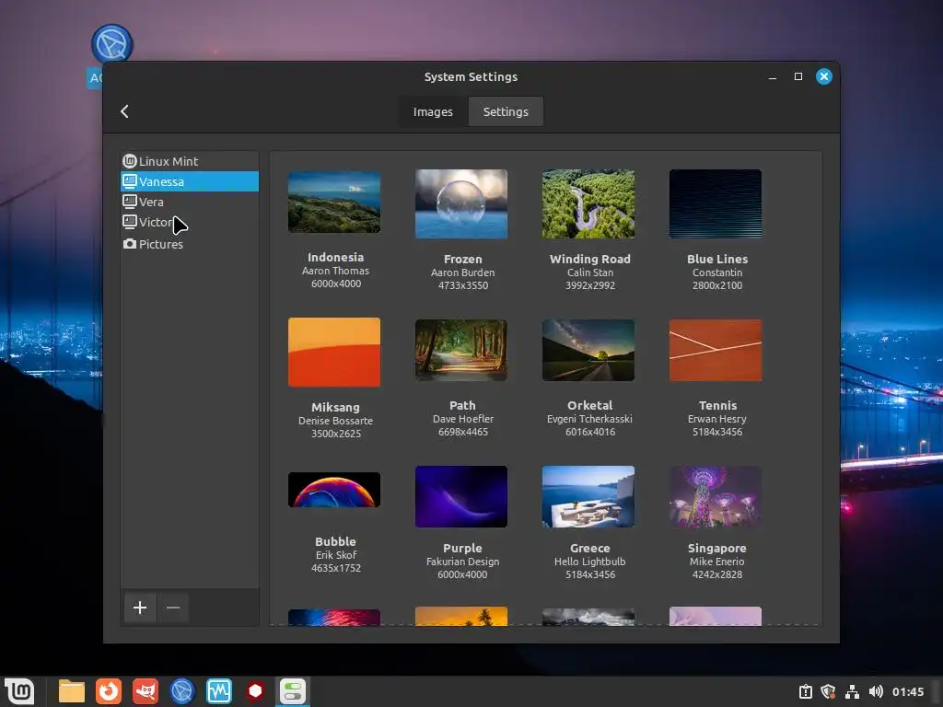Click the 'Calin Stan' author text
Viewport: 943px width, 707px height.
[590, 272]
